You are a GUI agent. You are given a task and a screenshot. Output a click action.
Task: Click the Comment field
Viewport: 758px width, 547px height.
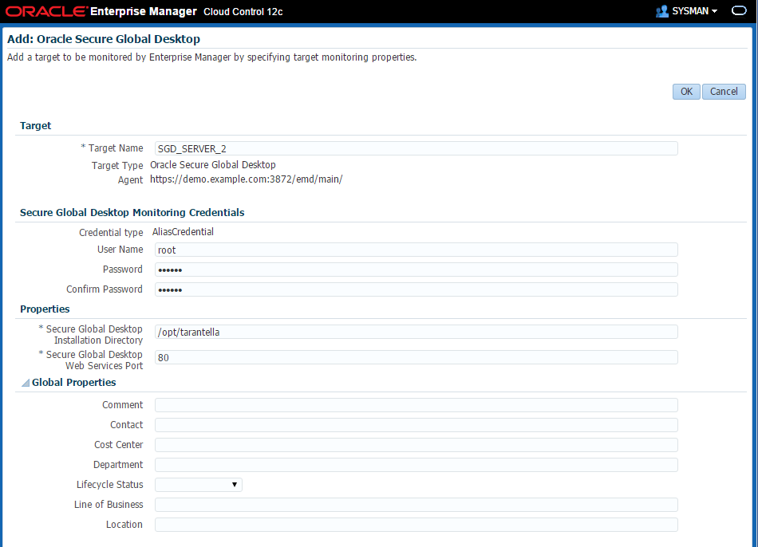(417, 405)
